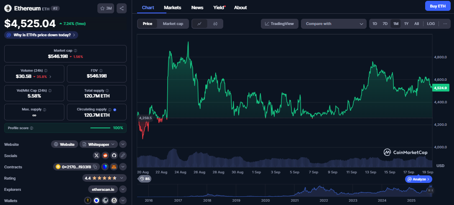Screen dimensions: 454x205
Task: Click the Profile score info icon
Action: point(31,128)
